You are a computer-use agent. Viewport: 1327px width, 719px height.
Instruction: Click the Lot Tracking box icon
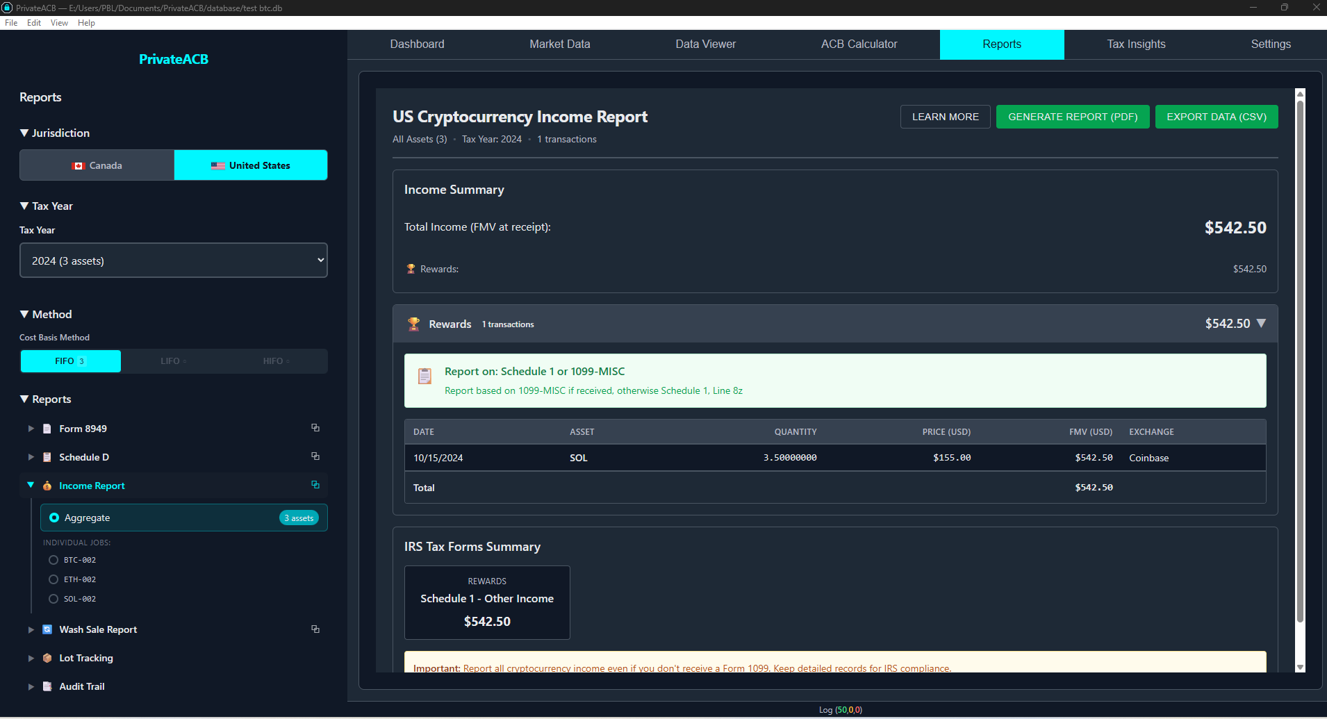(47, 658)
